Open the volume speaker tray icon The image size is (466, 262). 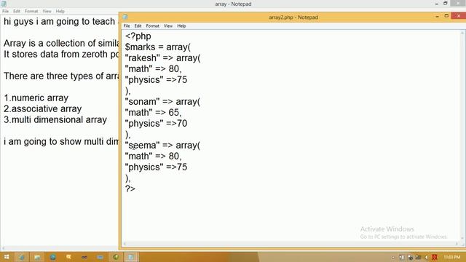pyautogui.click(x=427, y=257)
